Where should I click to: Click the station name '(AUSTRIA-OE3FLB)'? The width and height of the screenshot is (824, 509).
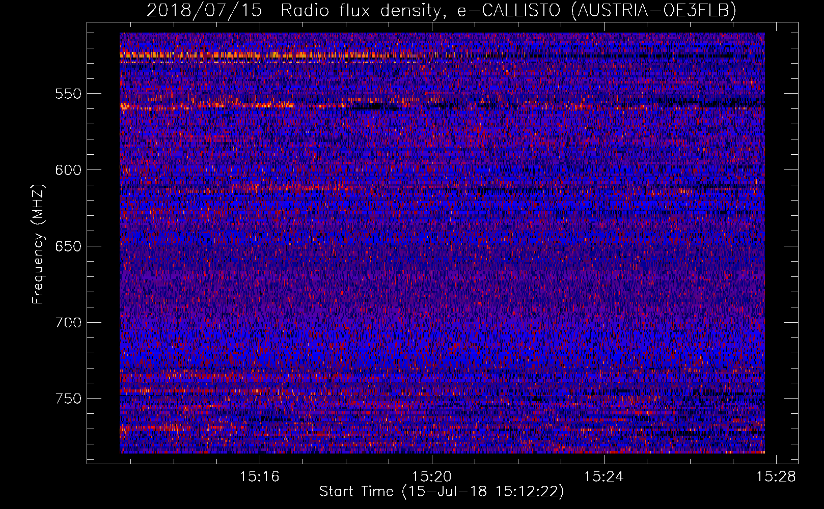654,10
